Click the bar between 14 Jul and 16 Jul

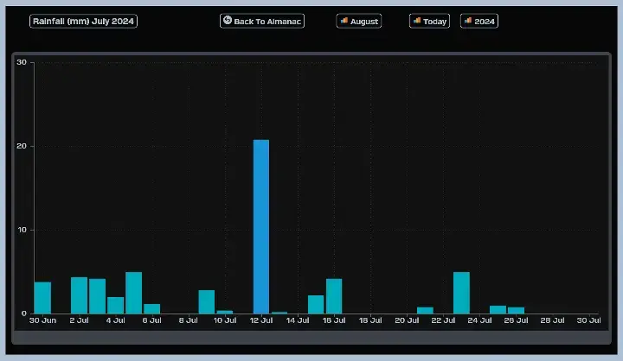click(316, 304)
